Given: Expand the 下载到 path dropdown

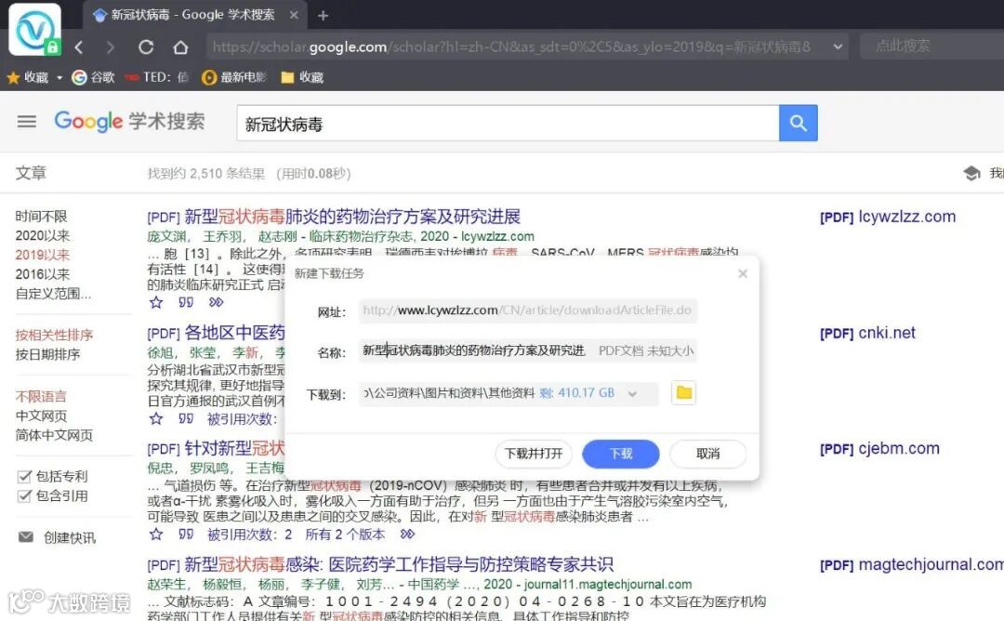Looking at the screenshot, I should pos(632,394).
